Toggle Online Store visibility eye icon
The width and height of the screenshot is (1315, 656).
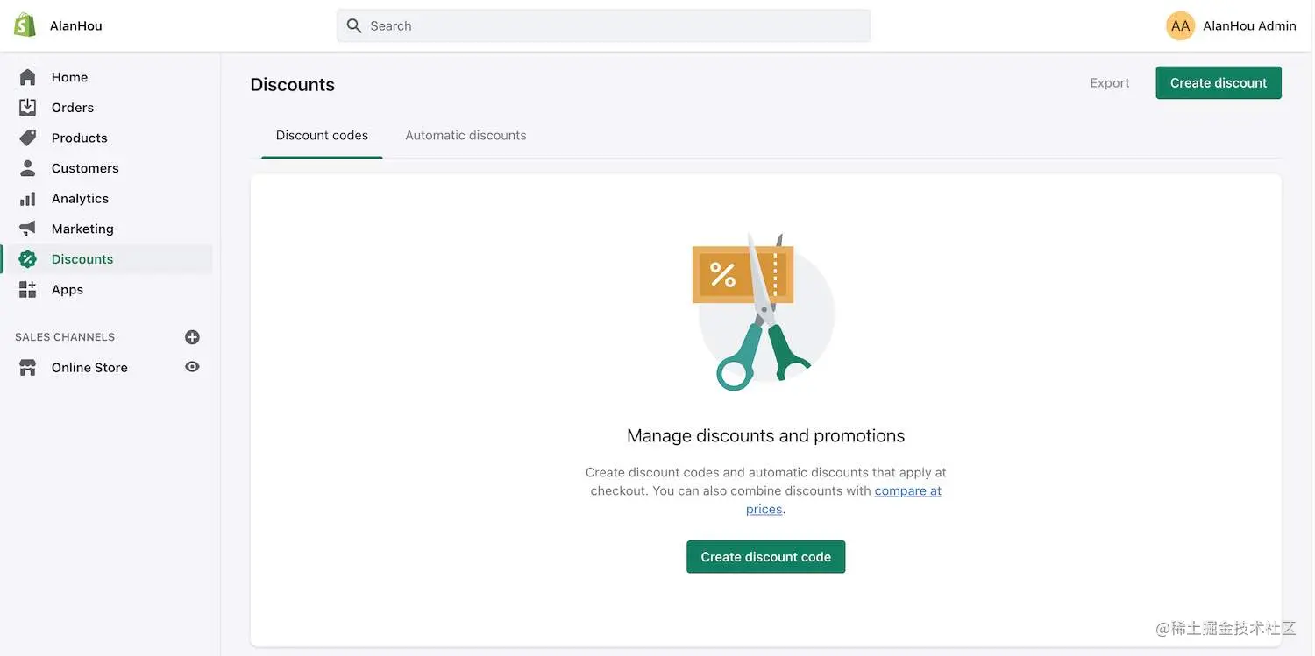coord(192,366)
